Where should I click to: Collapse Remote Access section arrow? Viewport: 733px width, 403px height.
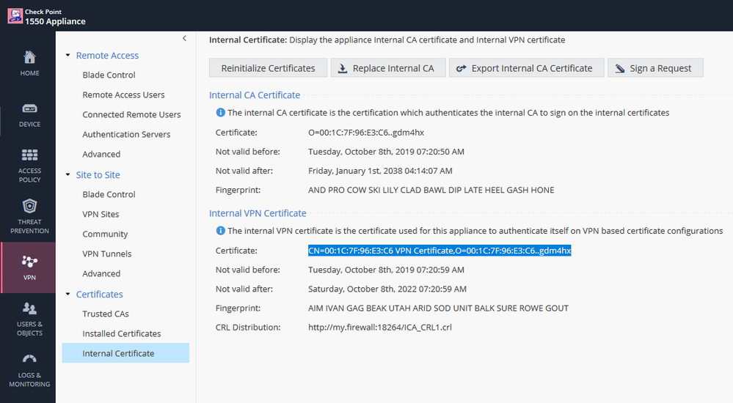coord(68,55)
